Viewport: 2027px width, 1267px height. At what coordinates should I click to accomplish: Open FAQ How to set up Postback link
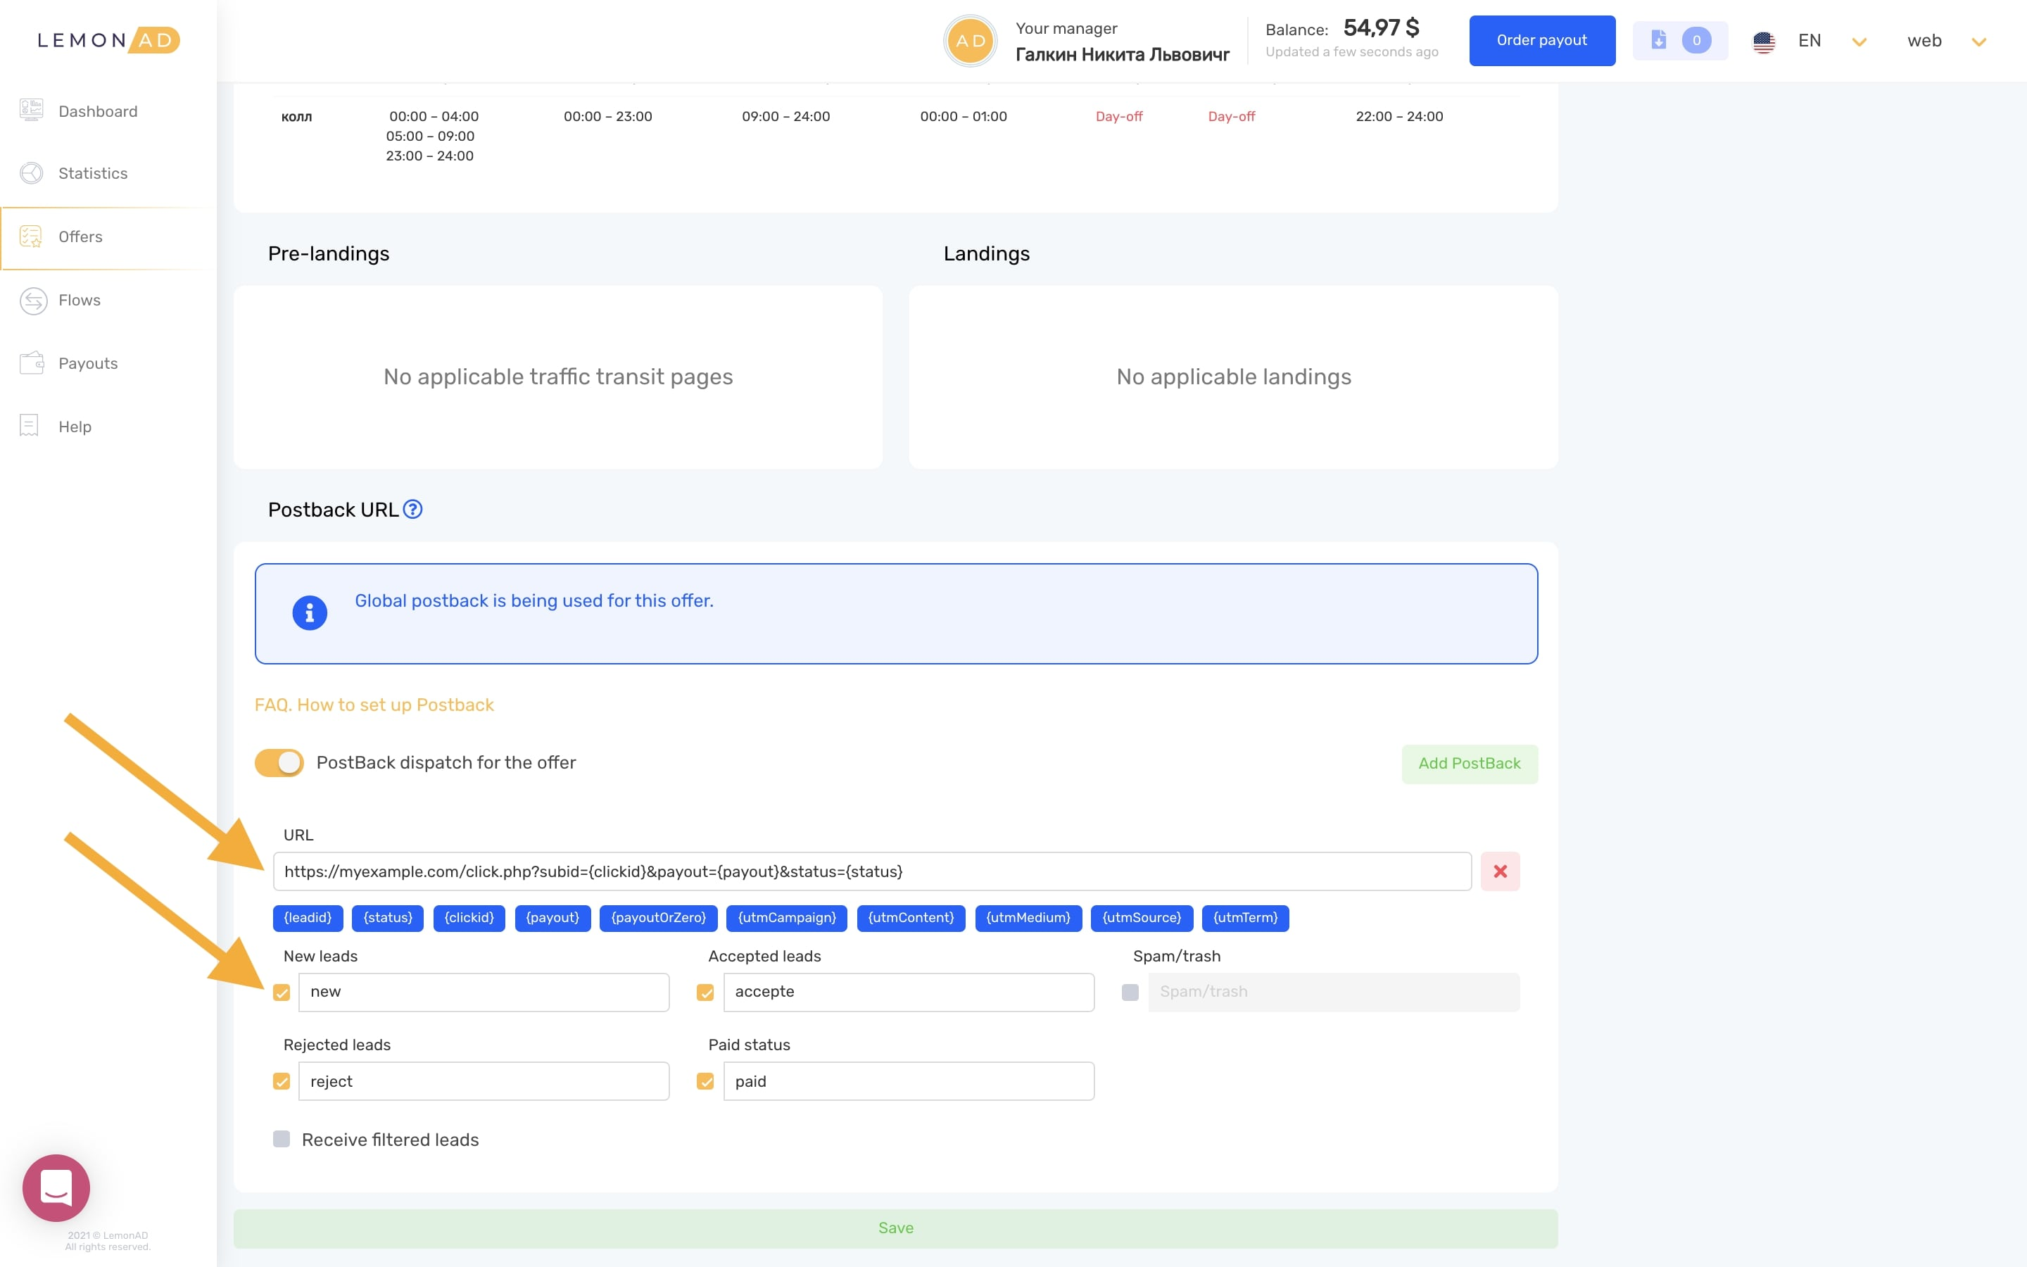pyautogui.click(x=374, y=705)
